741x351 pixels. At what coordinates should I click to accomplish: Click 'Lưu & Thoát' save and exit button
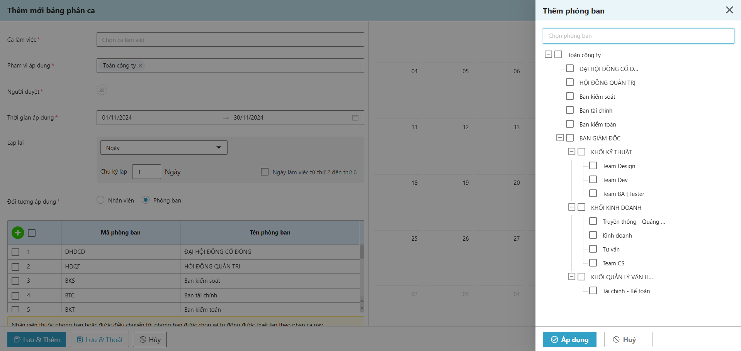[x=100, y=339]
